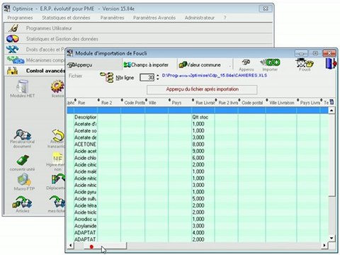Expand the Droits d'accès section
Image resolution: width=340 pixels, height=255 pixels.
pos(35,50)
